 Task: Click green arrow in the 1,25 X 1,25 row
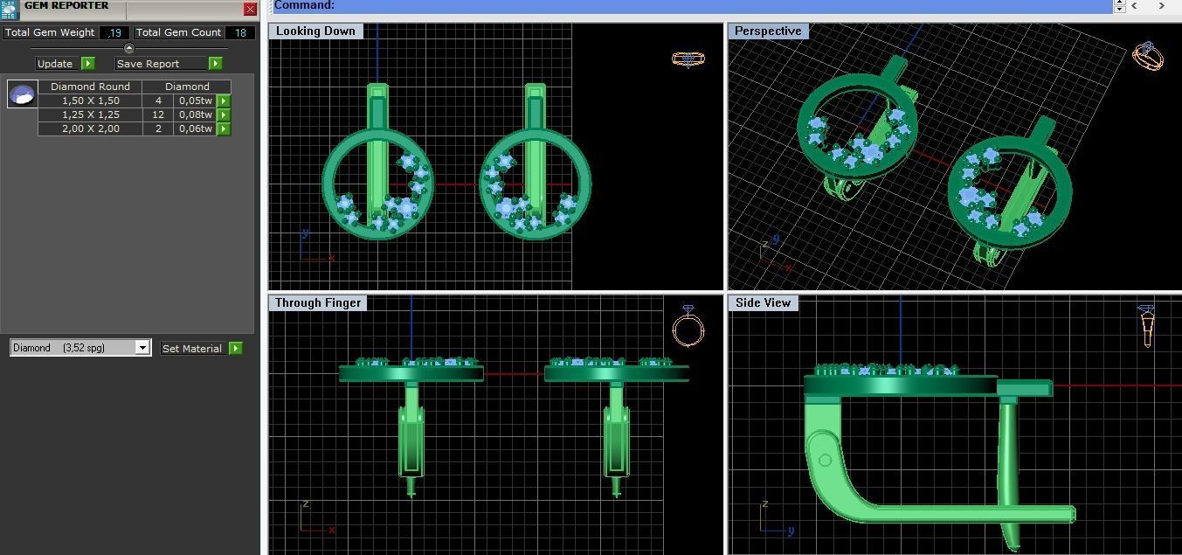click(224, 114)
